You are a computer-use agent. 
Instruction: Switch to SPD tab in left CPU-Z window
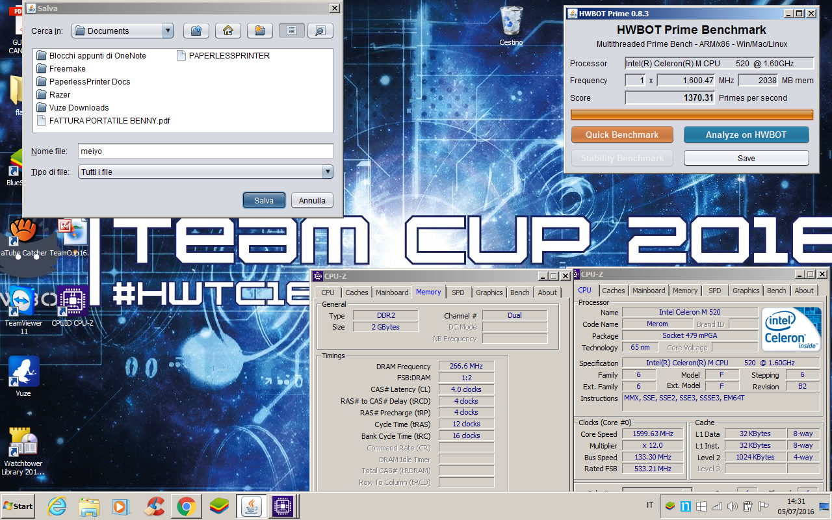[x=458, y=292]
